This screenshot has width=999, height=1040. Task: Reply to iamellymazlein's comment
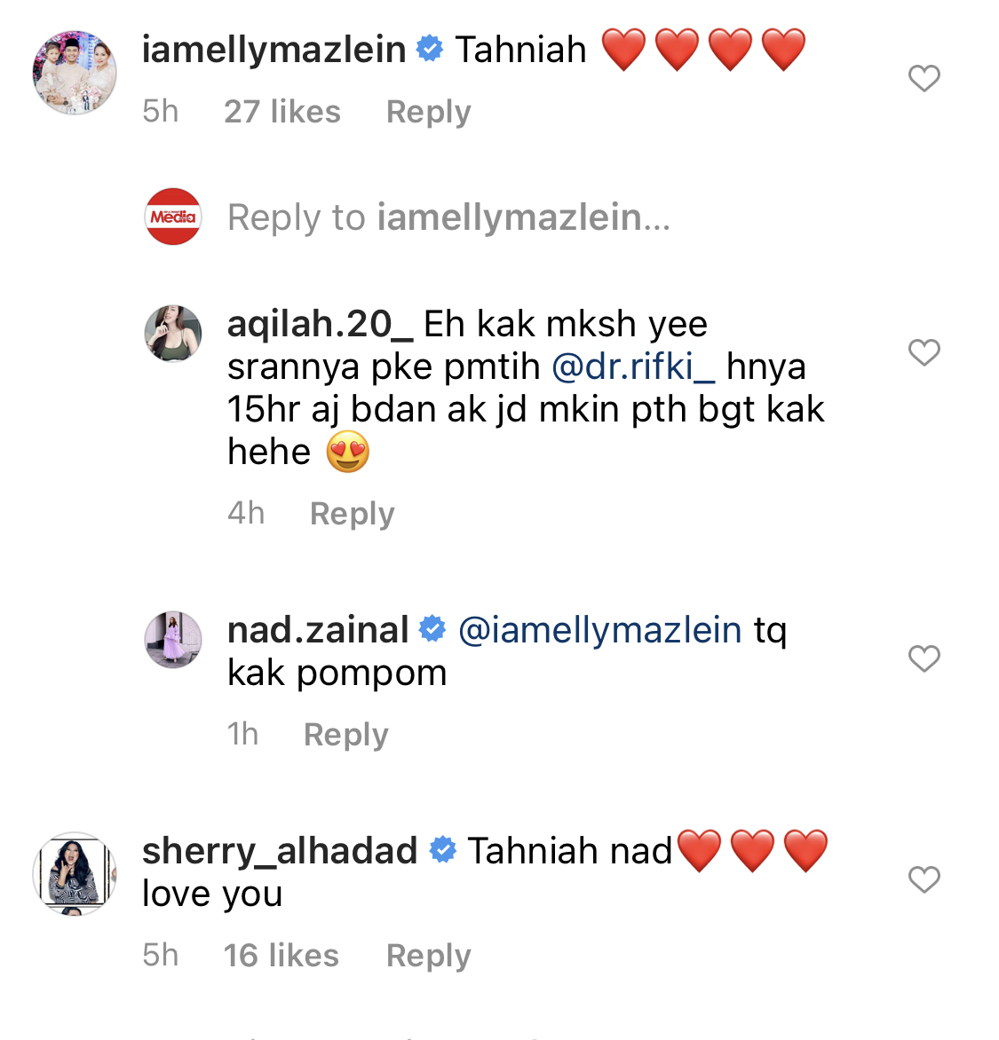click(428, 112)
